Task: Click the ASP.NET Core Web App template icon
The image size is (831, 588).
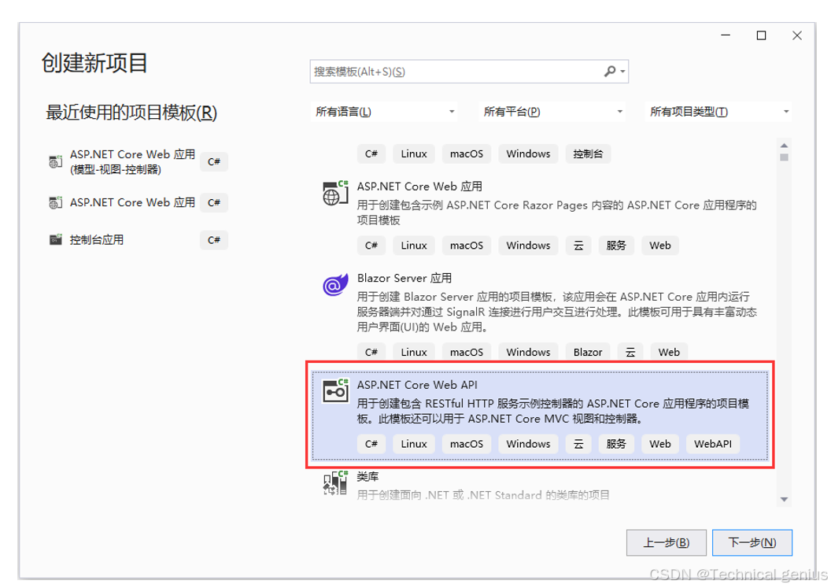Action: 335,193
